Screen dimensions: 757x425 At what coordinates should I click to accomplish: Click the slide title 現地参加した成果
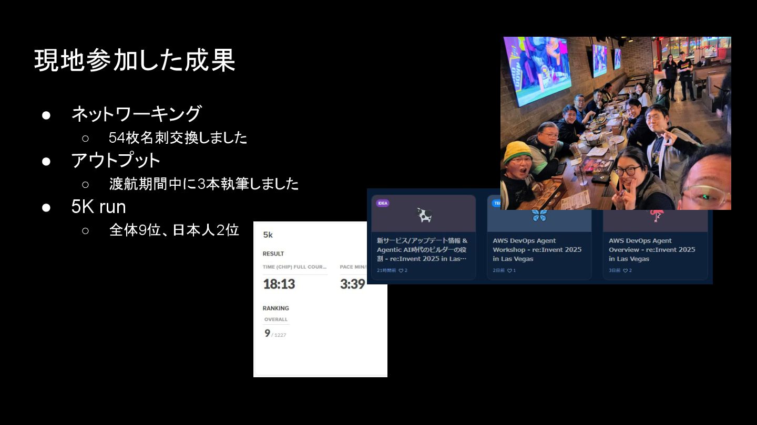(135, 60)
